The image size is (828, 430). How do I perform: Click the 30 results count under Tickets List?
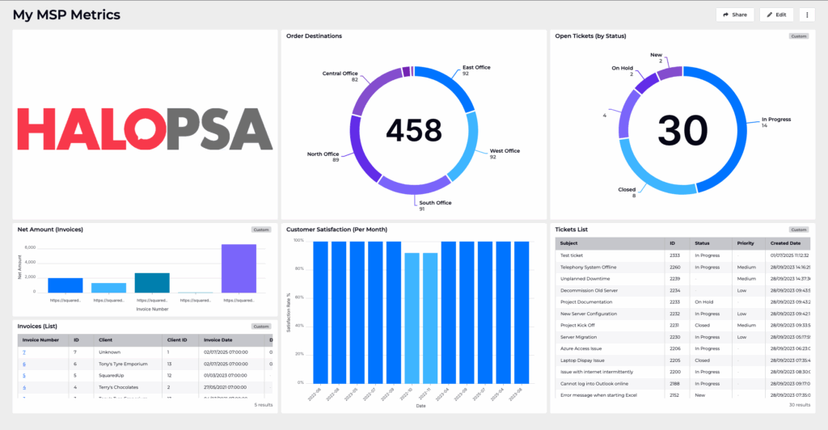click(x=800, y=405)
